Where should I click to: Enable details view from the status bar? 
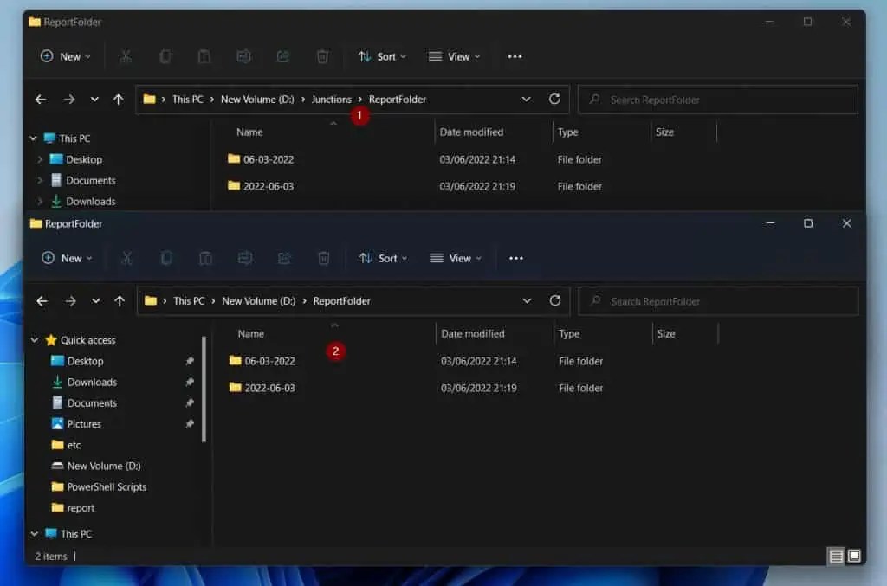(x=836, y=557)
